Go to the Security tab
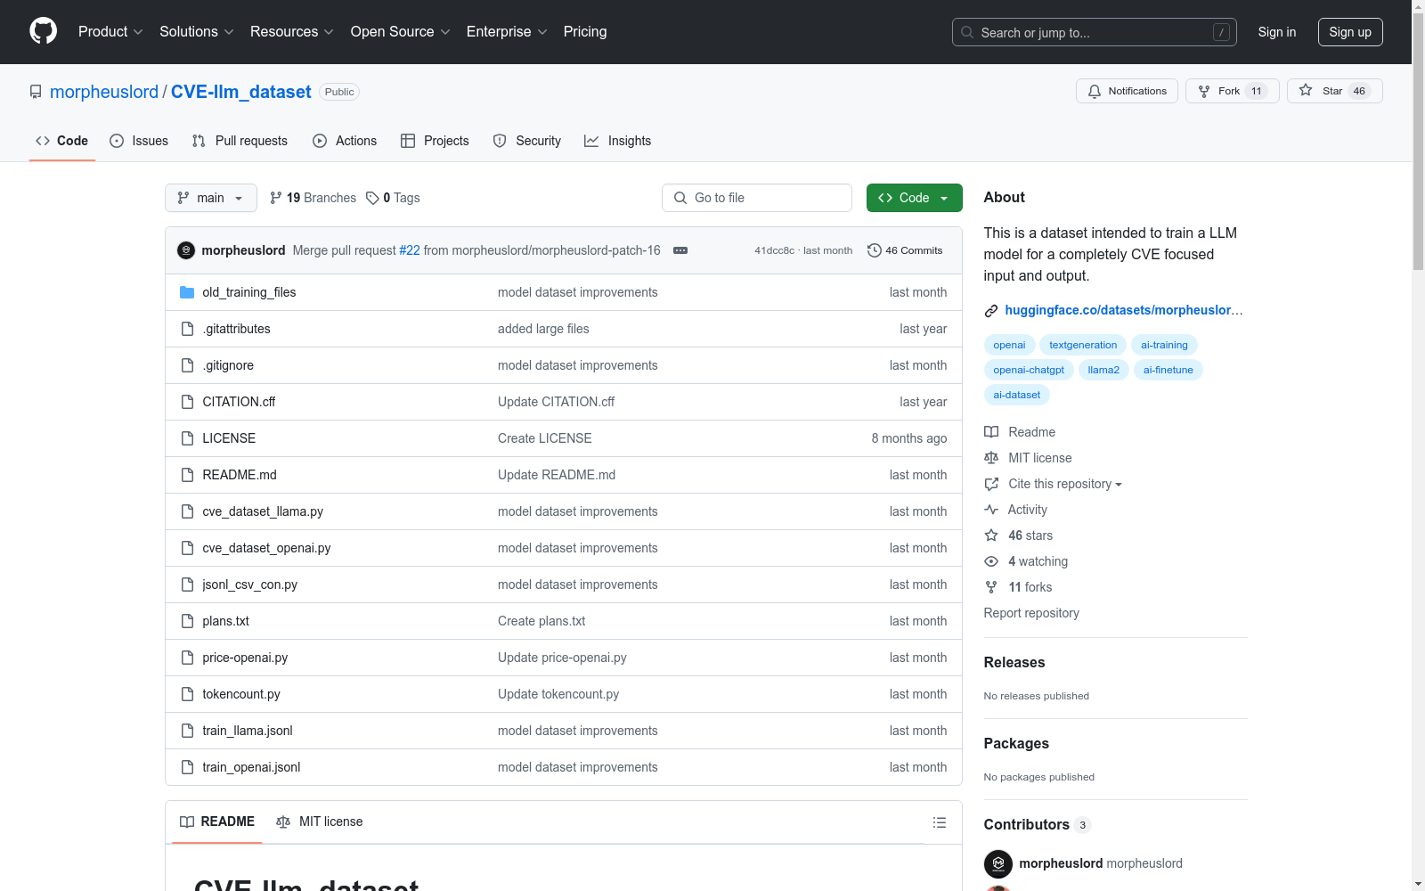This screenshot has width=1425, height=891. [x=527, y=141]
